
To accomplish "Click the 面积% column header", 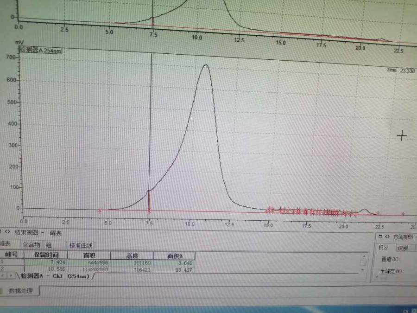I will 175,256.
